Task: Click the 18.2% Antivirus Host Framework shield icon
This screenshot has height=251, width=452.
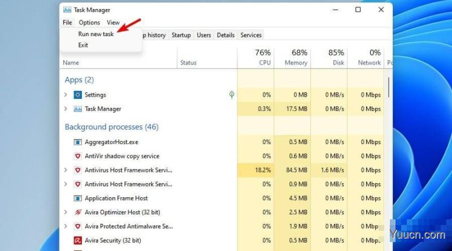Action: click(x=77, y=170)
